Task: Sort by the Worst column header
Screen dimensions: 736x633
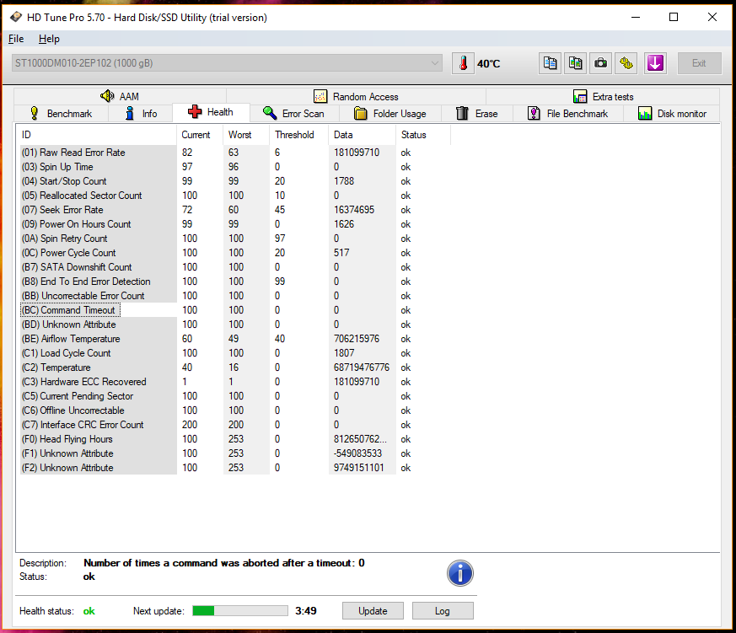Action: pyautogui.click(x=246, y=135)
